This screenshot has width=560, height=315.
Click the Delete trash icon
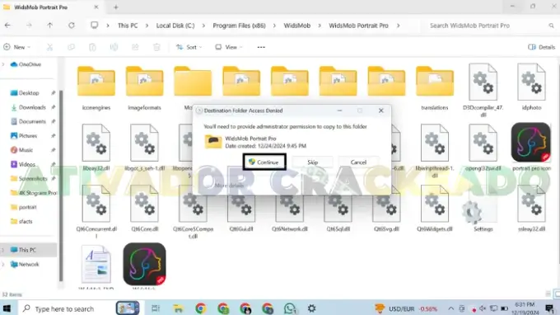[x=156, y=47]
